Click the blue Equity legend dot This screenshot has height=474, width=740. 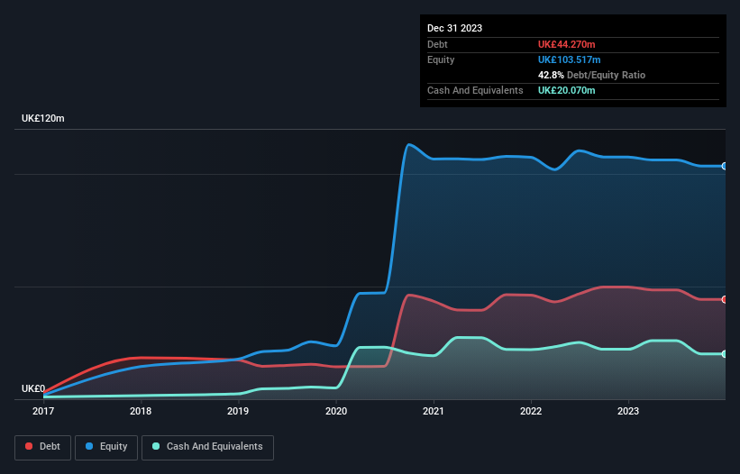coord(89,446)
